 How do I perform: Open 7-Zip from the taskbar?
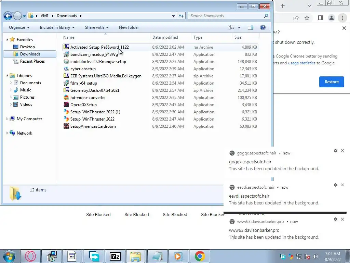click(x=115, y=256)
